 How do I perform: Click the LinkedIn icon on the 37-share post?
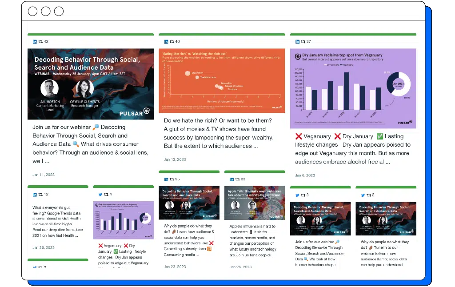click(x=298, y=42)
